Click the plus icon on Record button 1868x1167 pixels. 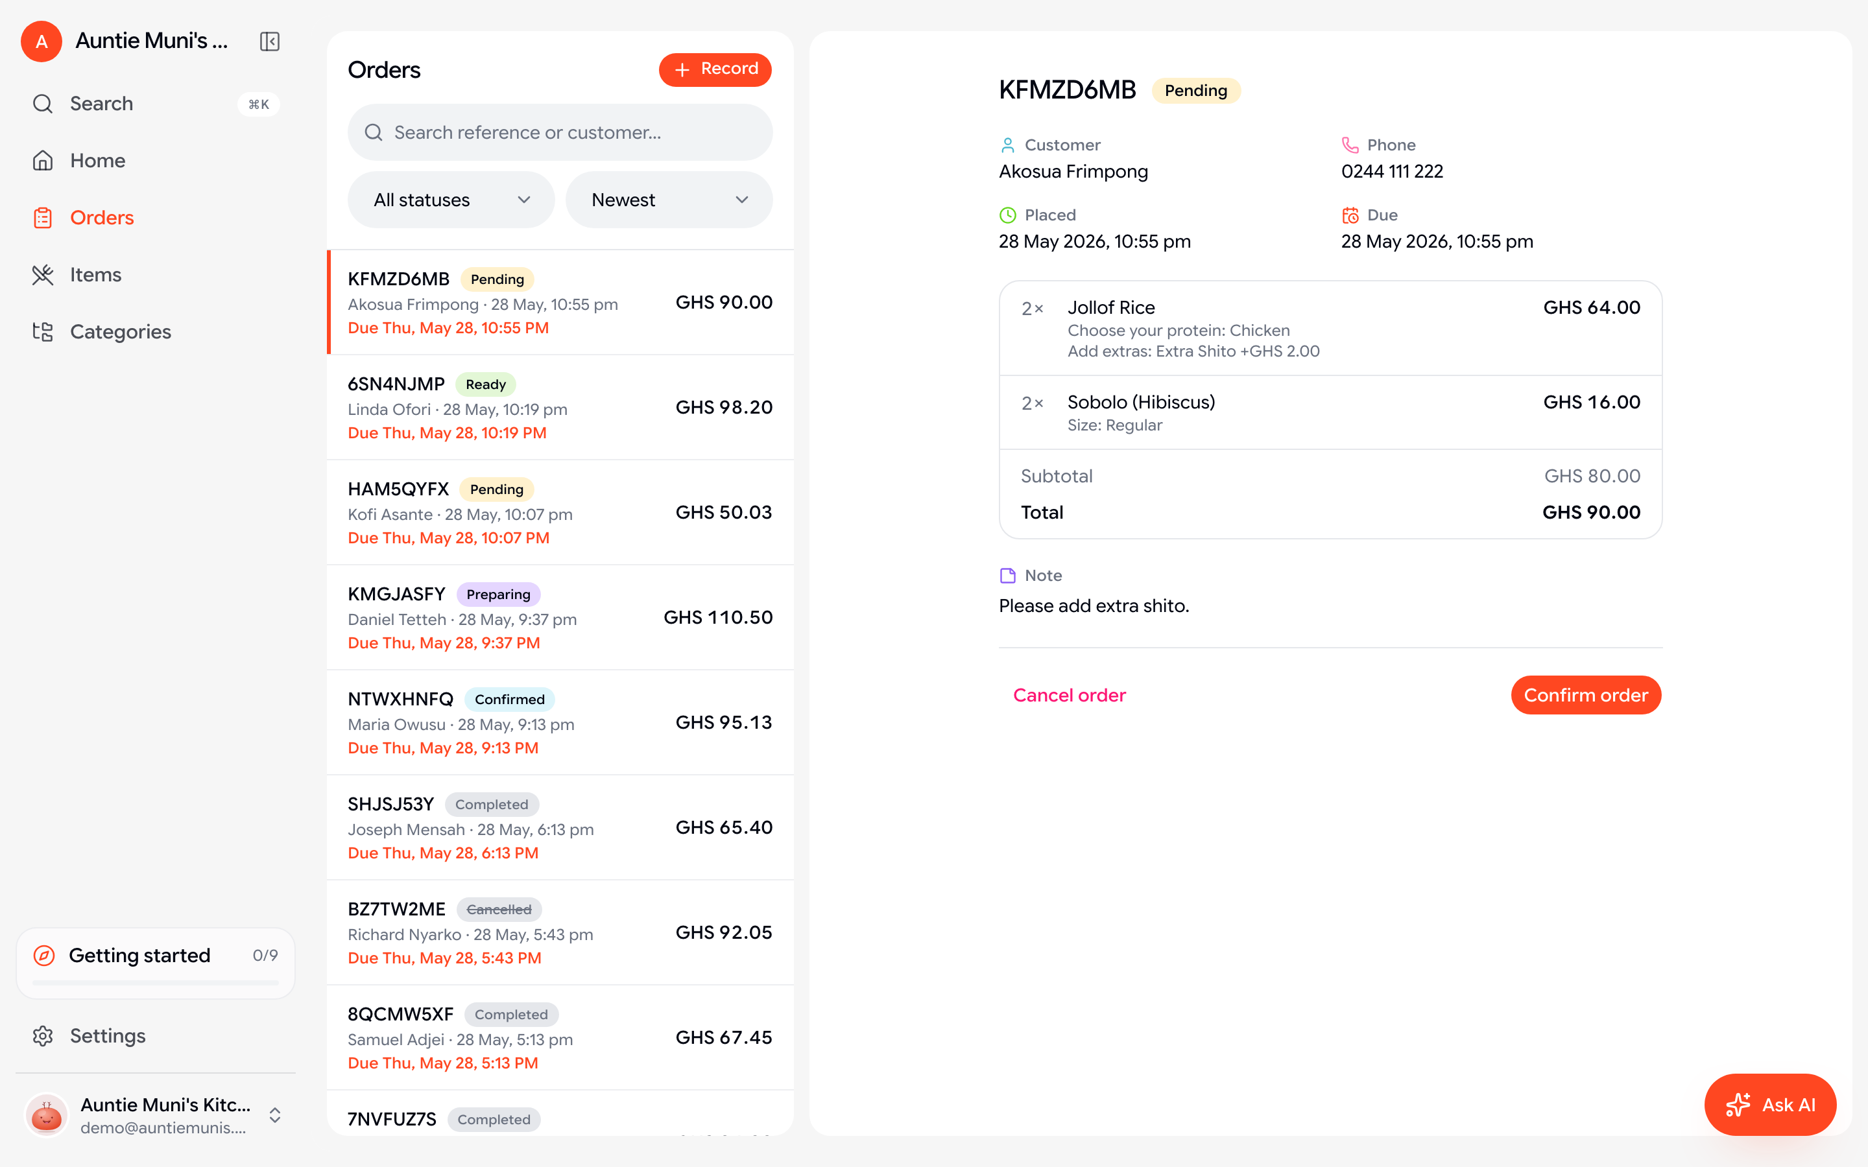(682, 70)
